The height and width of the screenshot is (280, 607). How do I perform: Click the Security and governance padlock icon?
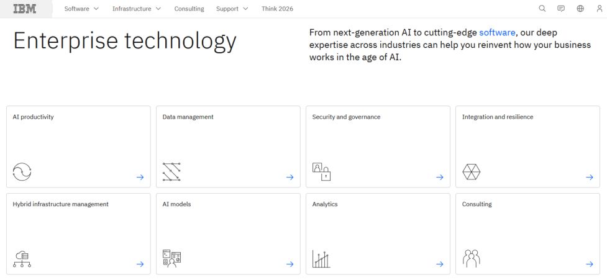coord(322,172)
